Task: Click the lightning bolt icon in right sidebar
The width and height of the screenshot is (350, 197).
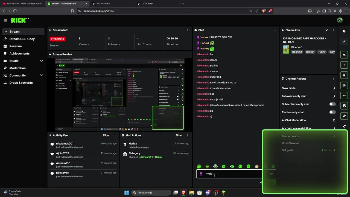Action: [x=344, y=65]
